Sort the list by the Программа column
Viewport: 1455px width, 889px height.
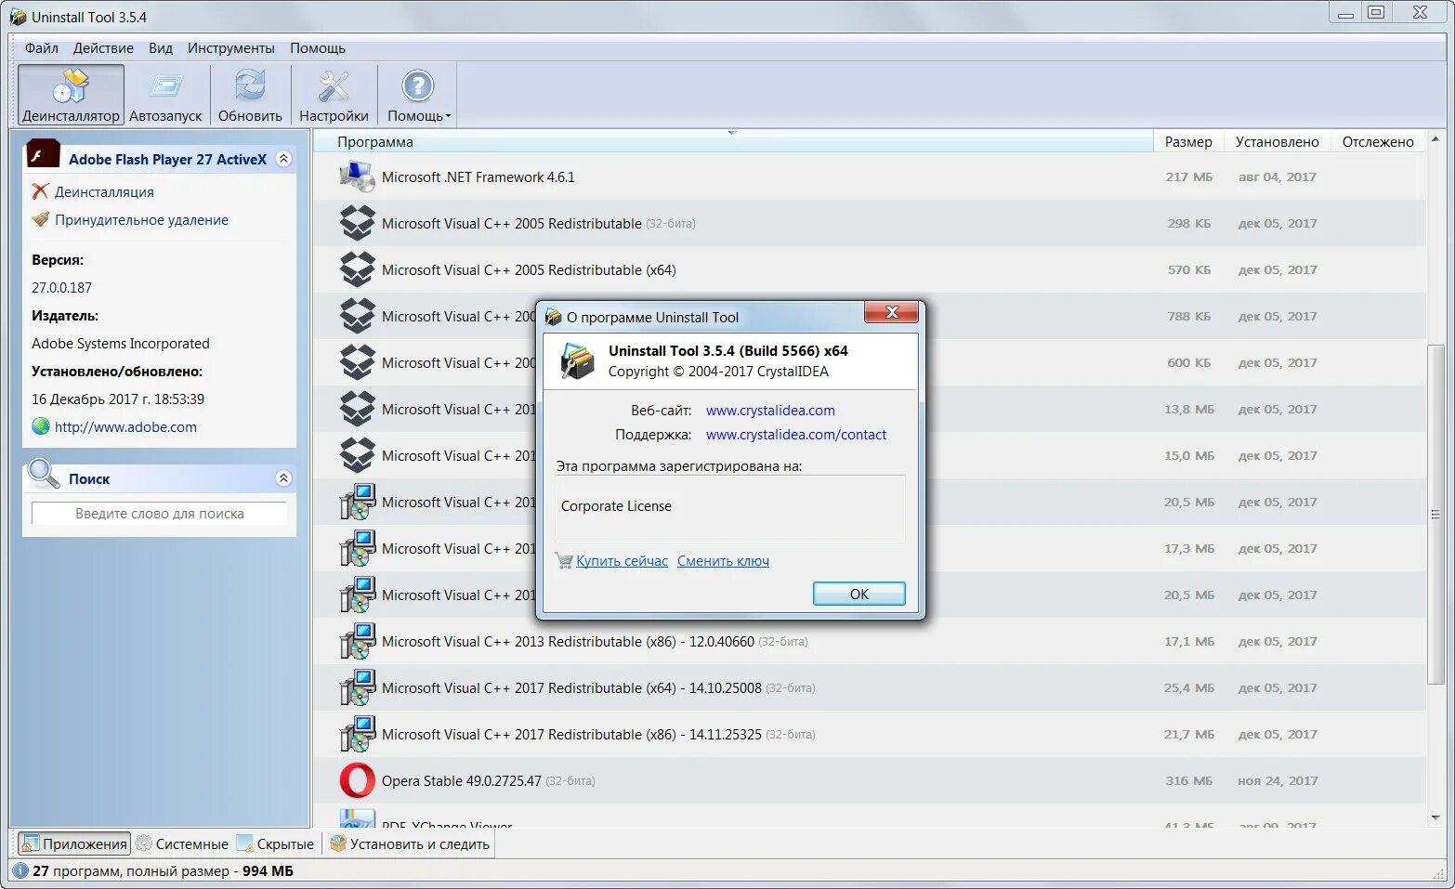[732, 142]
